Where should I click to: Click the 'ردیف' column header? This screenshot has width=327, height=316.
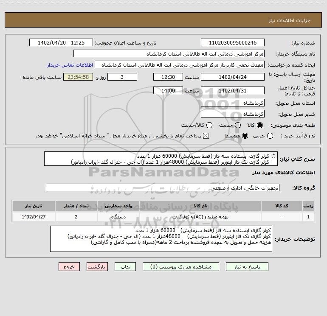pyautogui.click(x=308, y=206)
